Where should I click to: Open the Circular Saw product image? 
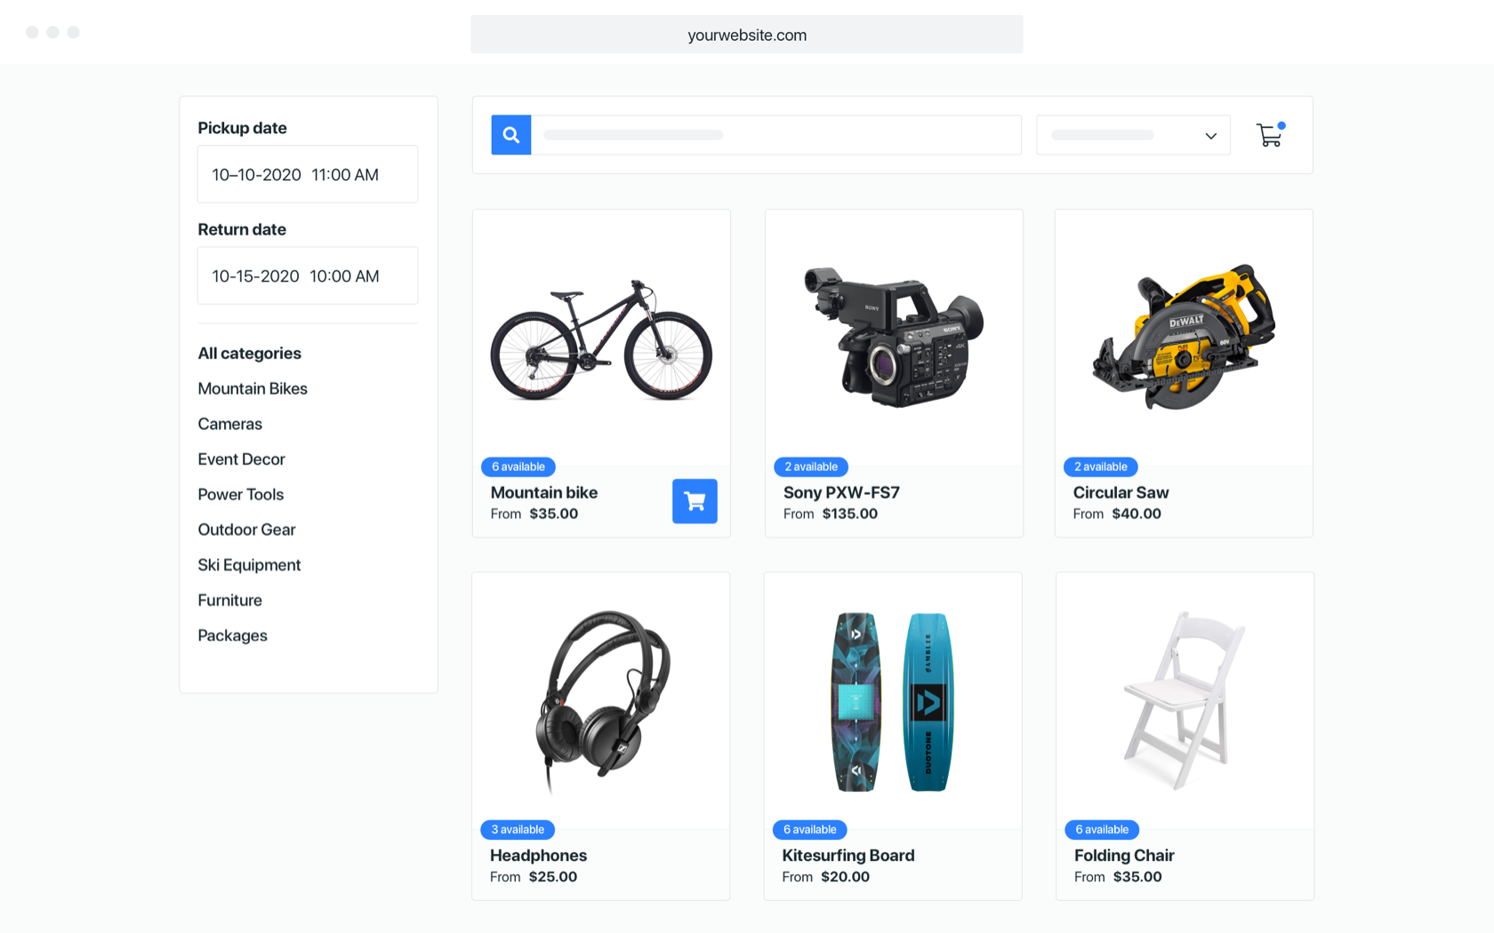(1184, 337)
